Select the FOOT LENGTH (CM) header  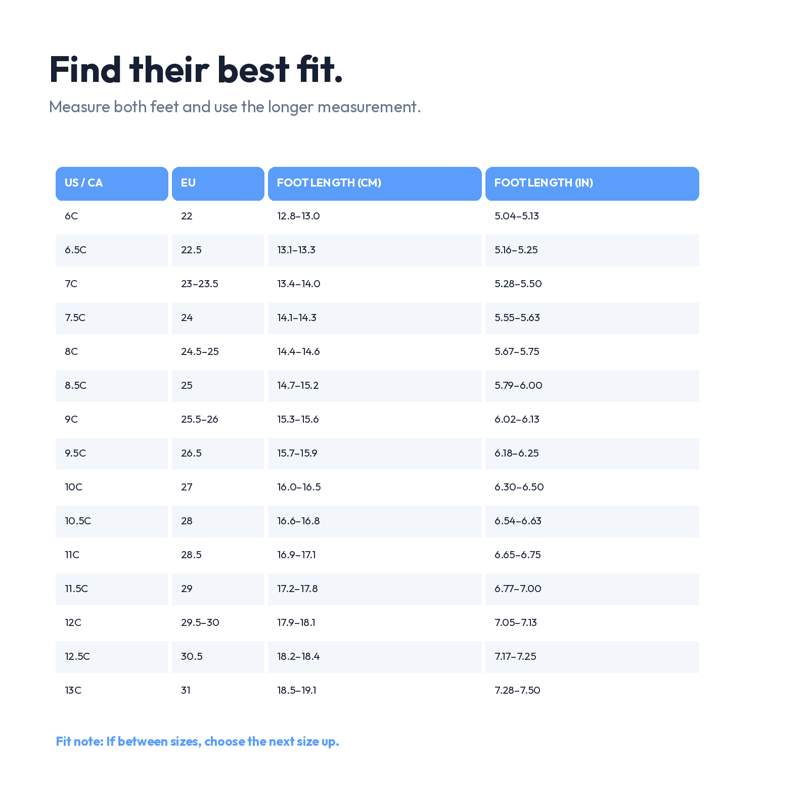pyautogui.click(x=375, y=184)
